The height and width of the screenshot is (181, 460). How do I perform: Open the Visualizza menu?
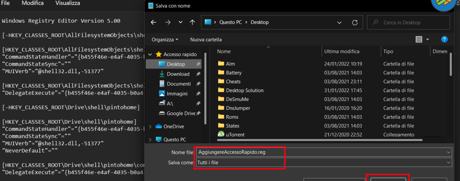pos(68,3)
